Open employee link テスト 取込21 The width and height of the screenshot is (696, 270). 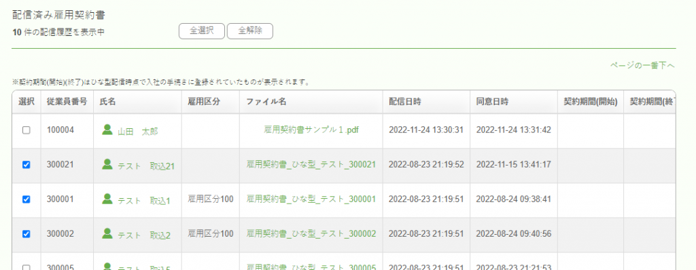[146, 166]
